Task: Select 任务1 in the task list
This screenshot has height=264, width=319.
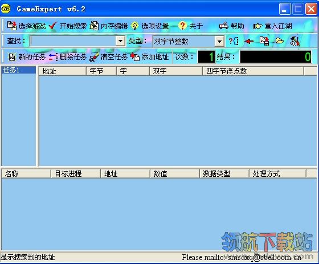Action: click(x=18, y=70)
